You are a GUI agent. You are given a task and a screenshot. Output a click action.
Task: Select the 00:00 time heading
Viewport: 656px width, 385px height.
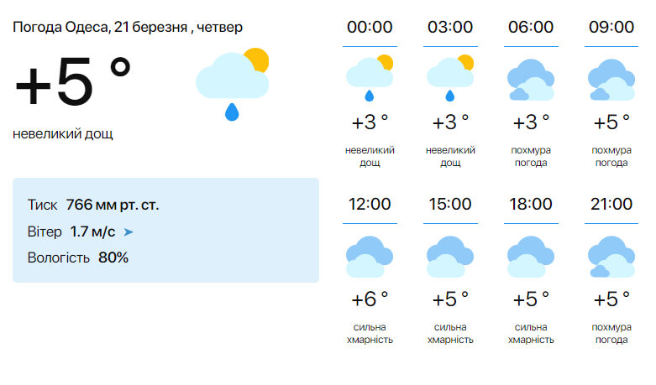click(x=370, y=27)
